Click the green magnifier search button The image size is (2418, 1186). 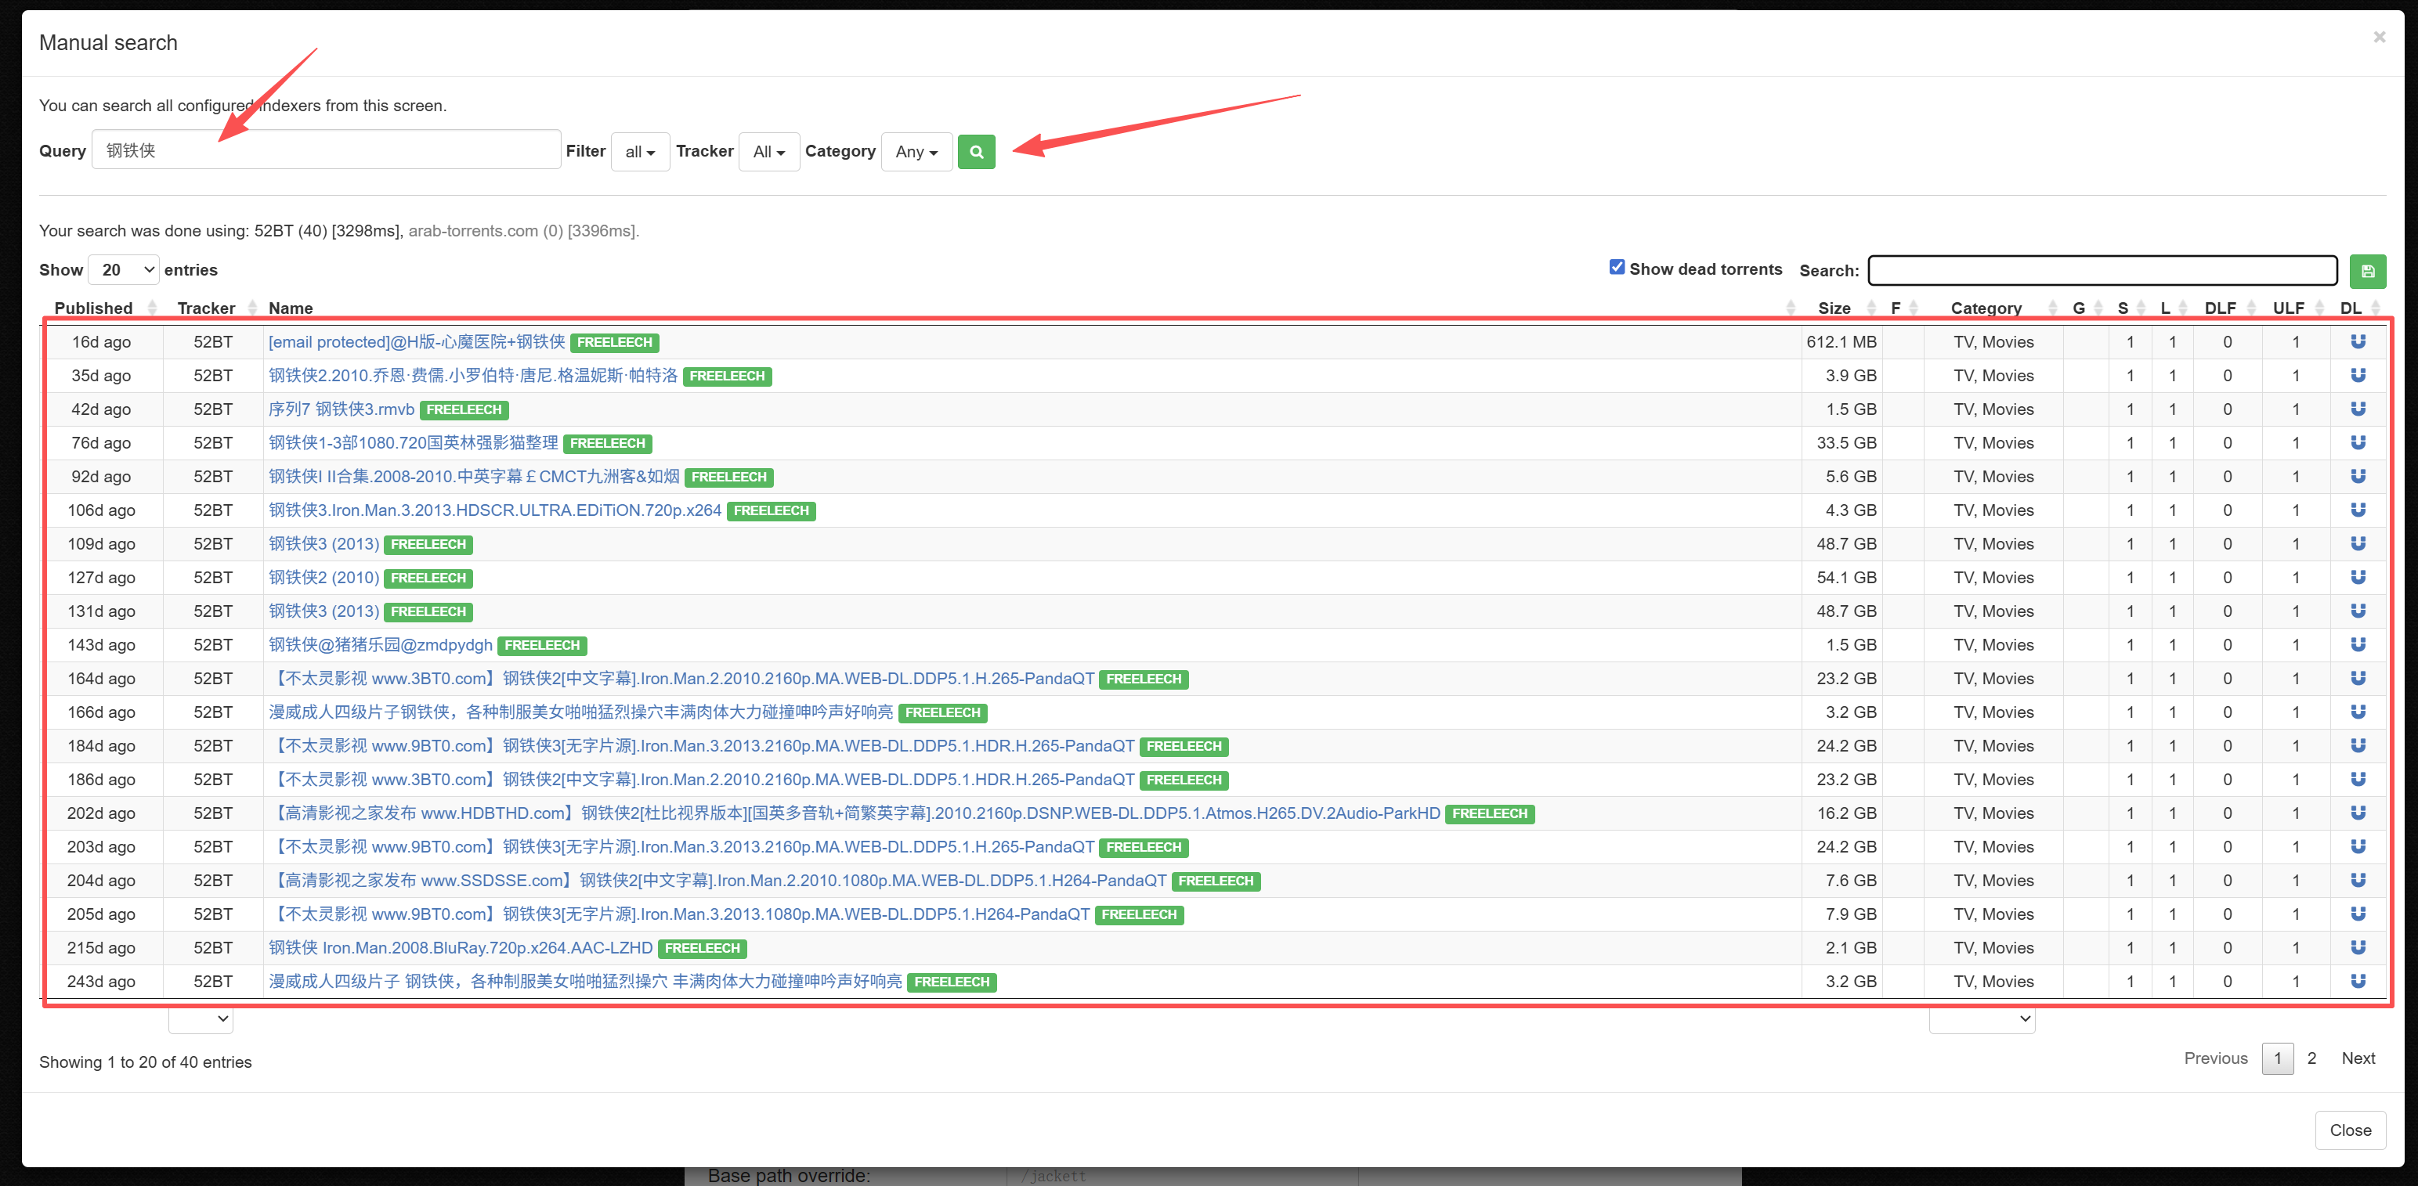tap(975, 152)
